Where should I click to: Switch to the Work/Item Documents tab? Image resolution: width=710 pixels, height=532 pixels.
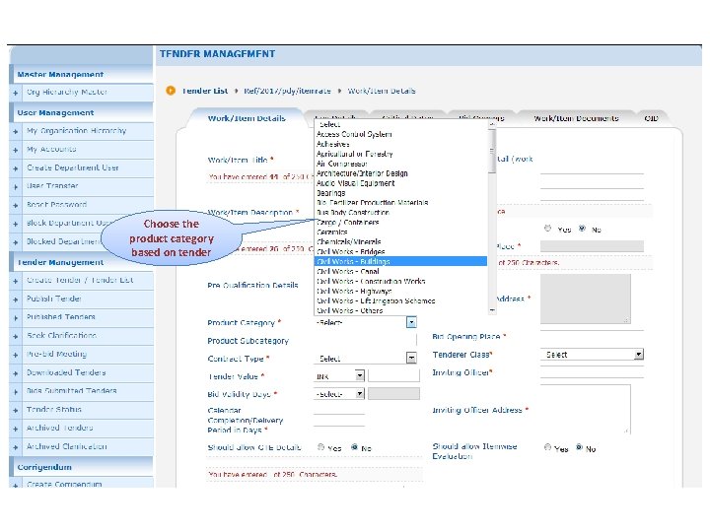(x=576, y=118)
